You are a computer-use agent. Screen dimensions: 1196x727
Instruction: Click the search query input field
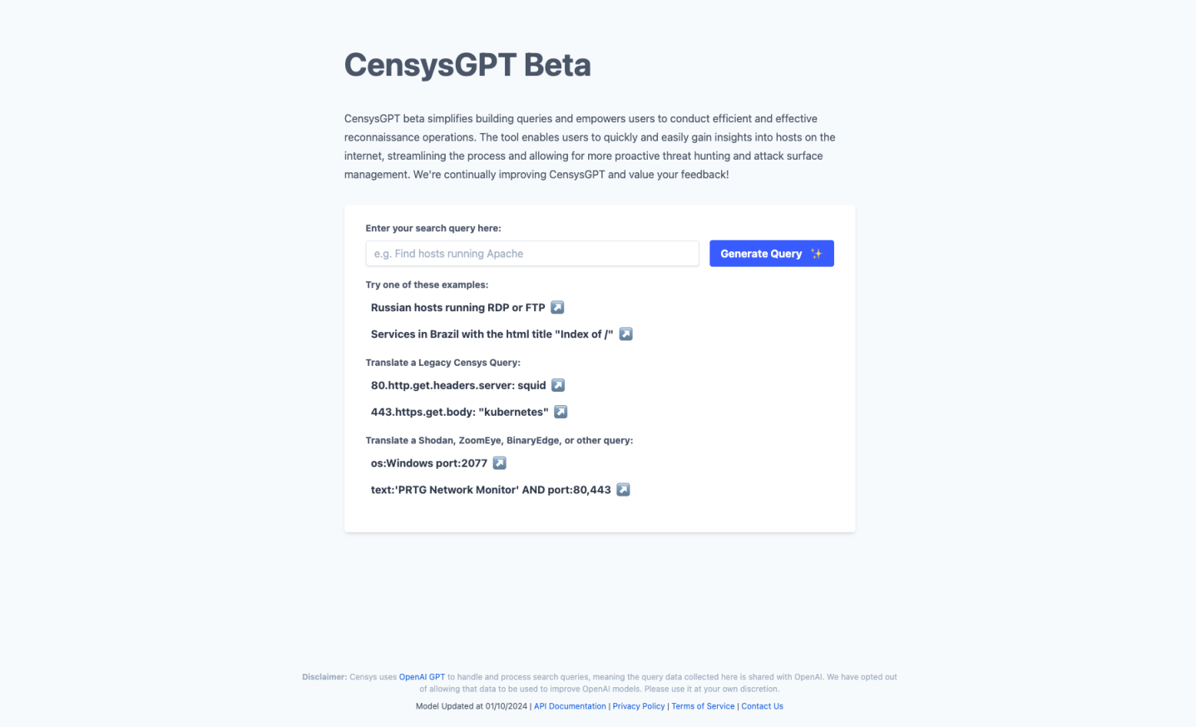point(531,253)
